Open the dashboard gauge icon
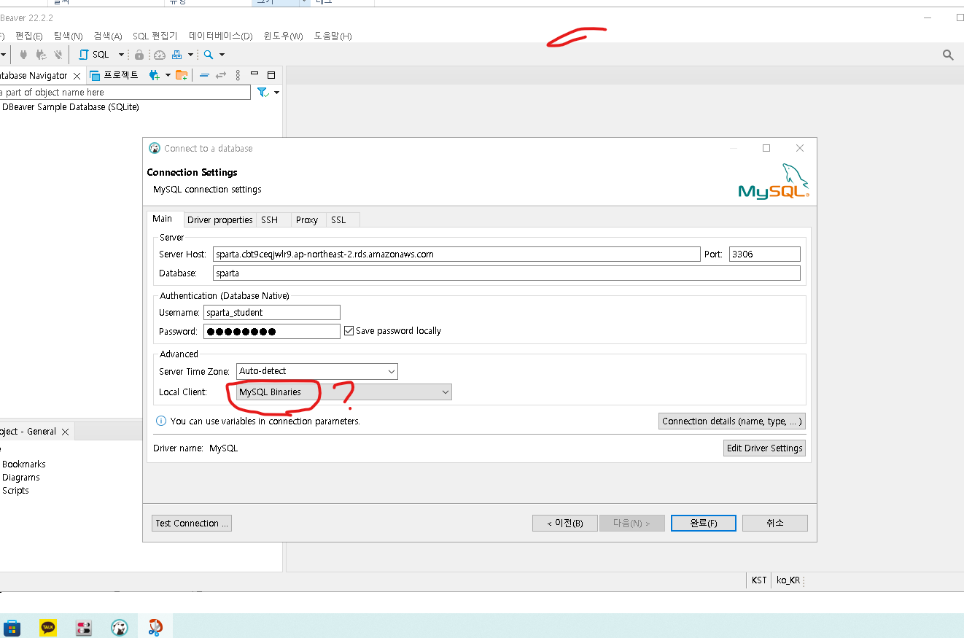The width and height of the screenshot is (964, 638). pyautogui.click(x=160, y=55)
